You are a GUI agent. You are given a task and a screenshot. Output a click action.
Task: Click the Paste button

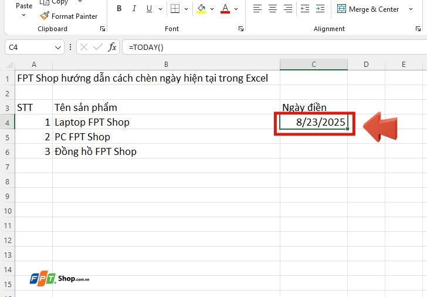[x=24, y=6]
